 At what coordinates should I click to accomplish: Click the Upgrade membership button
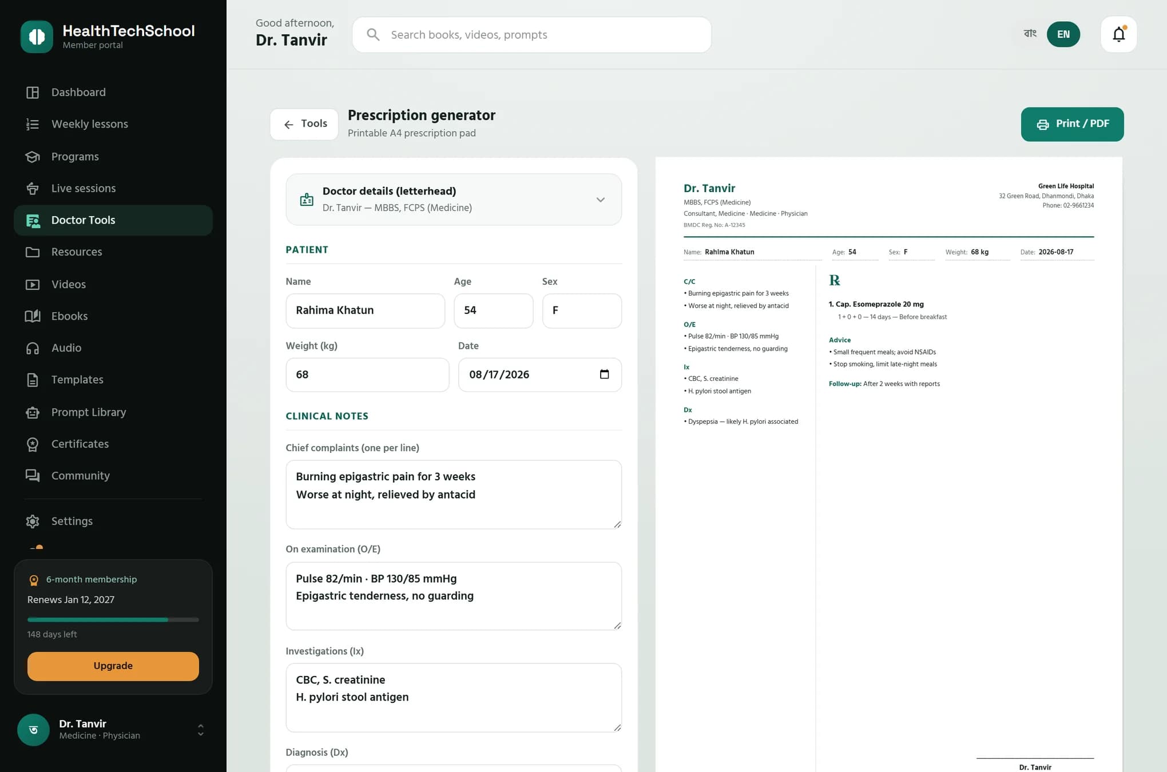(x=113, y=666)
